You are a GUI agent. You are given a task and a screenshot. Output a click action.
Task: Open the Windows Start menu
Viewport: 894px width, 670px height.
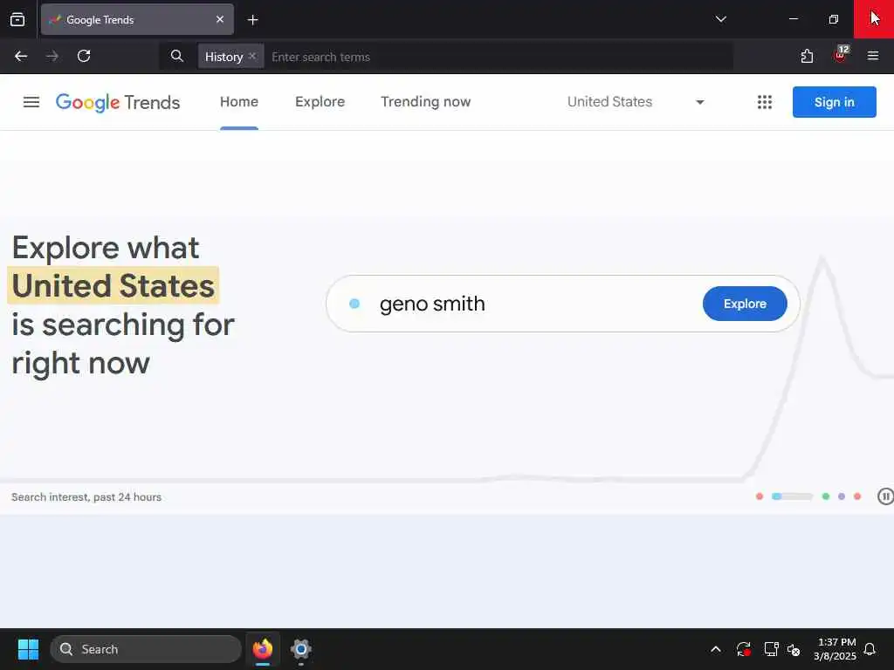coord(28,649)
